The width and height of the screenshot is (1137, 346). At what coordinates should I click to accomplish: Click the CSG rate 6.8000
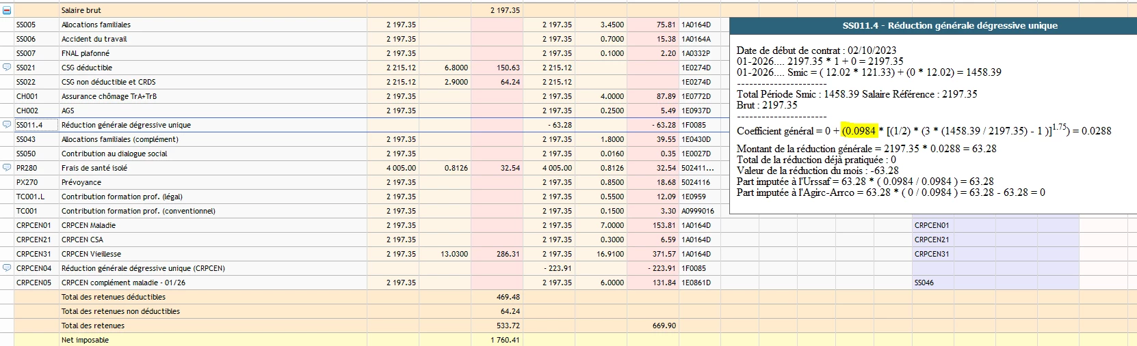pos(456,68)
